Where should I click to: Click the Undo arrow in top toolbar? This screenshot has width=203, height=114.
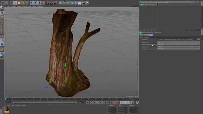(x=3, y=3)
